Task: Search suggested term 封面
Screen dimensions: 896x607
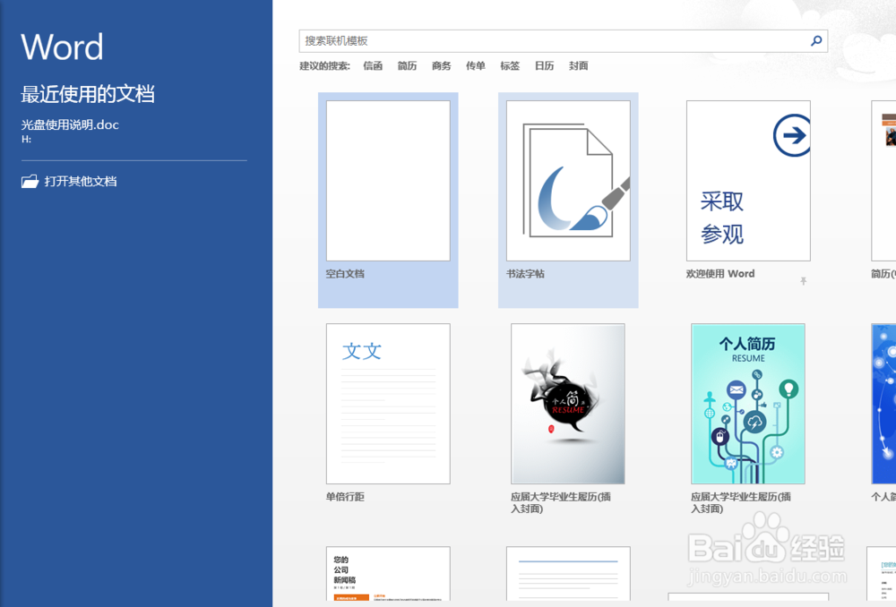Action: [x=578, y=65]
